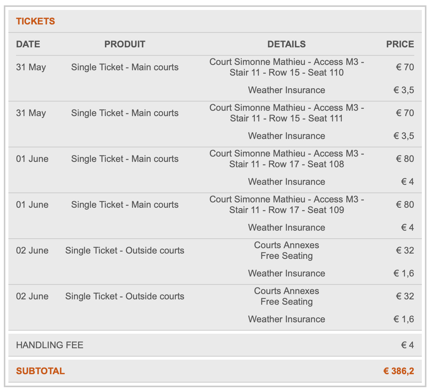431x391 pixels.
Task: Click the last € 1,6 insurance price
Action: (404, 319)
